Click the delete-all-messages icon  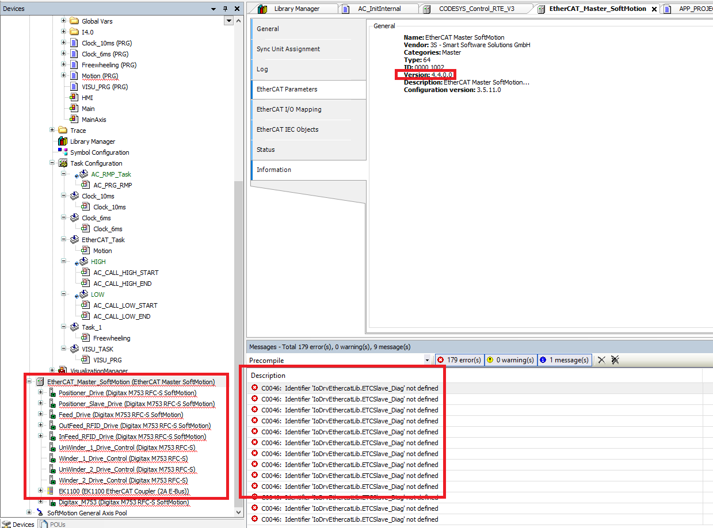coord(615,359)
